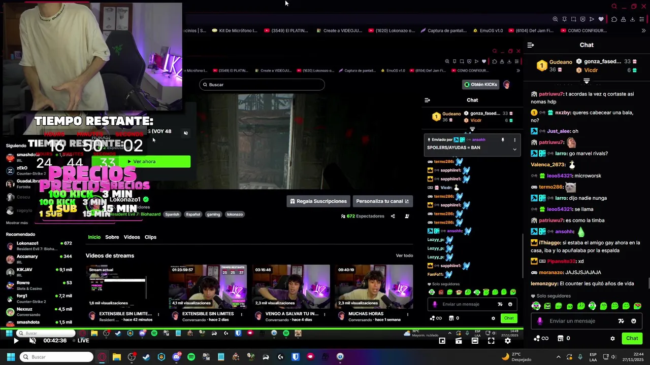The width and height of the screenshot is (650, 365).
Task: Open File Explorer from the bottom taskbar
Action: (117, 357)
